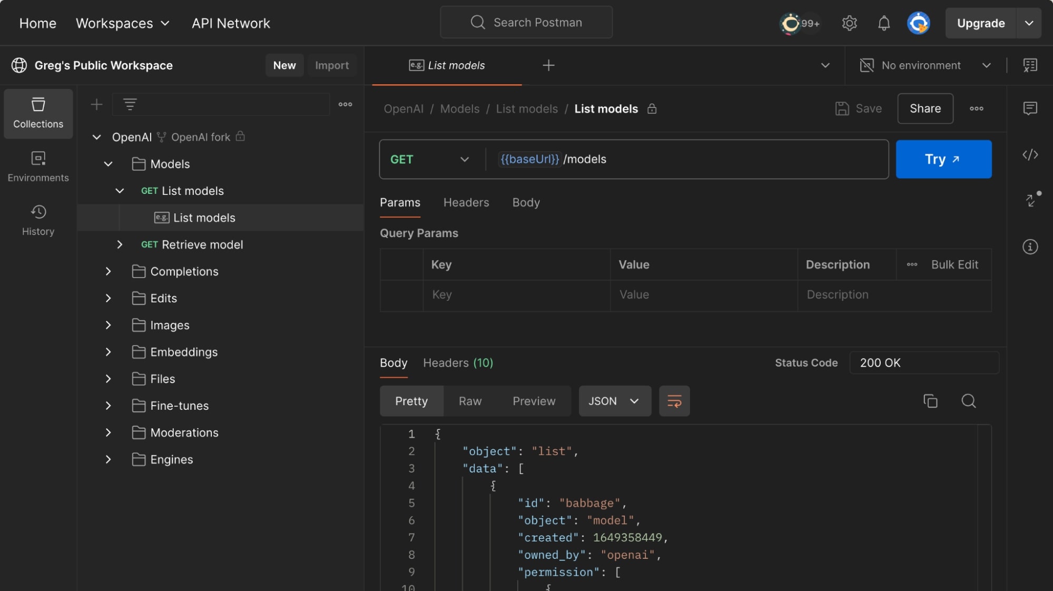Click the blue Try button
The image size is (1053, 591).
[x=943, y=160]
